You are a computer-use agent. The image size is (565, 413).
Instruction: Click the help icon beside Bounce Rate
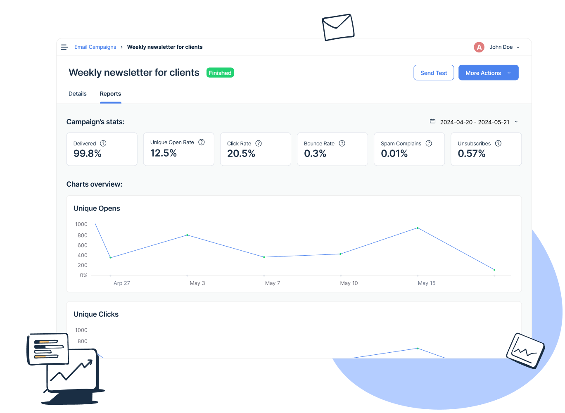coord(342,143)
